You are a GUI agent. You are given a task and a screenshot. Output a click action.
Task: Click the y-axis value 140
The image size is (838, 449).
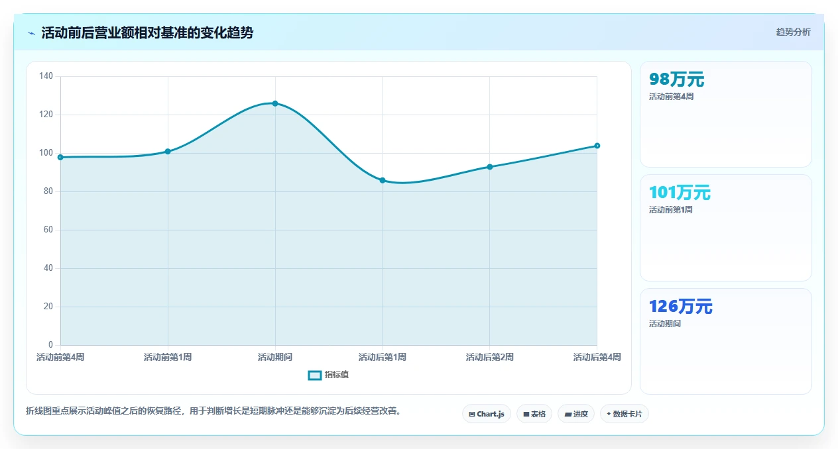point(46,76)
